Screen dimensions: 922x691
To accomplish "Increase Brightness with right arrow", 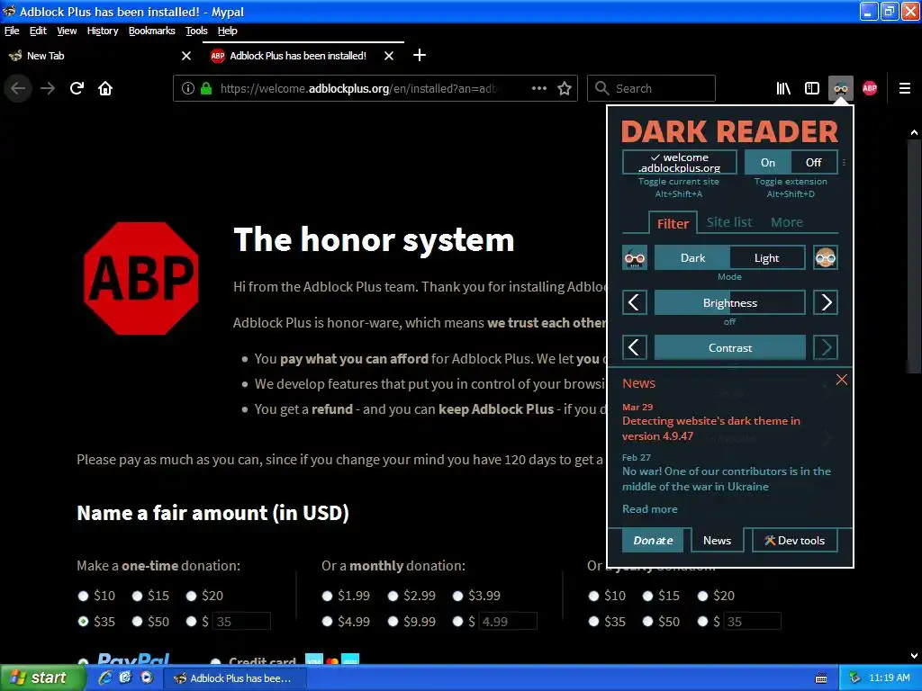I will 825,302.
